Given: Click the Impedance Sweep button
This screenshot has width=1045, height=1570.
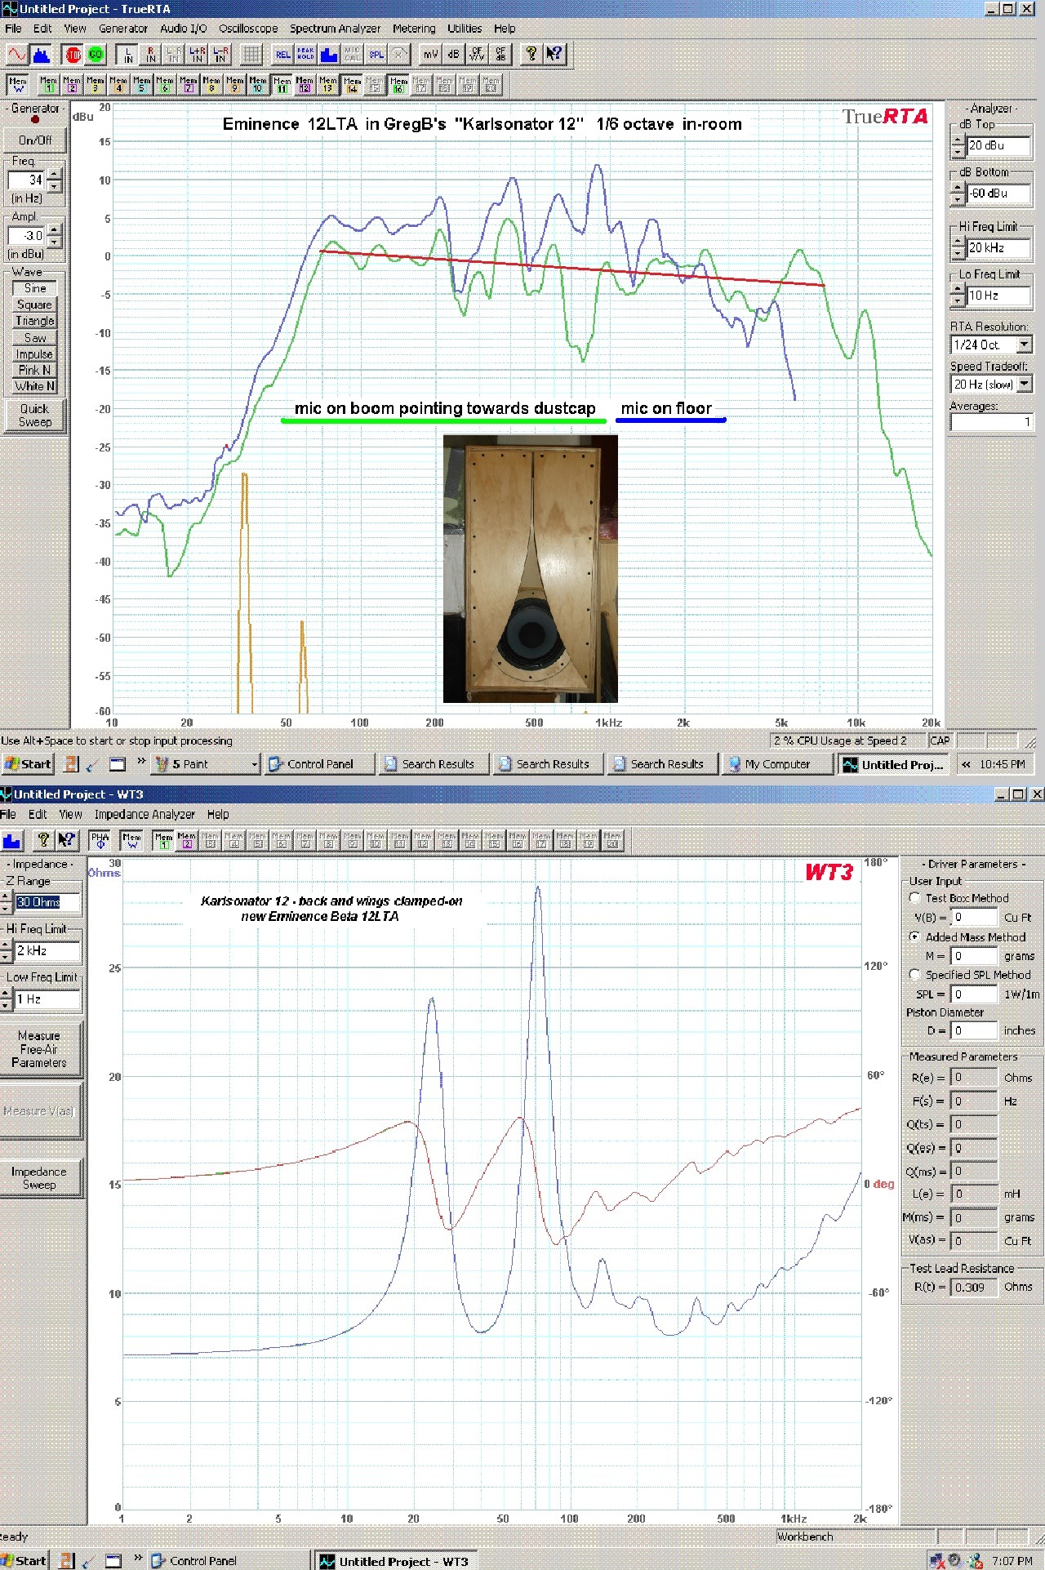Looking at the screenshot, I should tap(39, 1177).
